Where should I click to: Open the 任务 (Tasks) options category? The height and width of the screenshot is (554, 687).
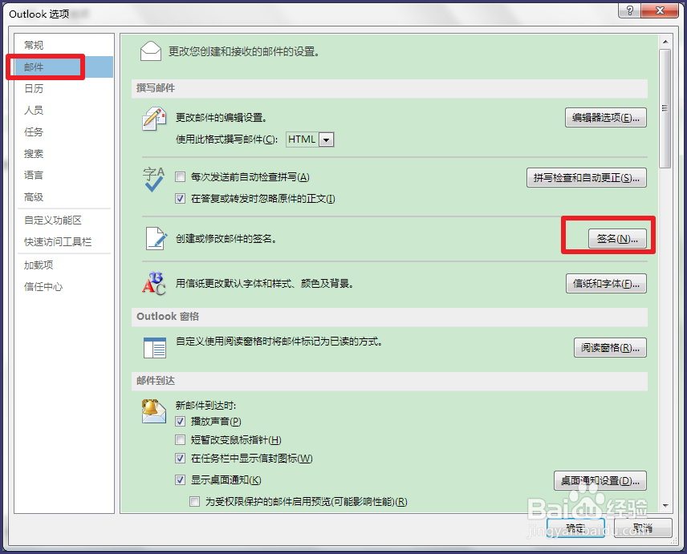(x=64, y=131)
